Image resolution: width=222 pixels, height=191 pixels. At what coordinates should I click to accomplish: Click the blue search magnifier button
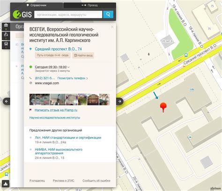click(108, 14)
